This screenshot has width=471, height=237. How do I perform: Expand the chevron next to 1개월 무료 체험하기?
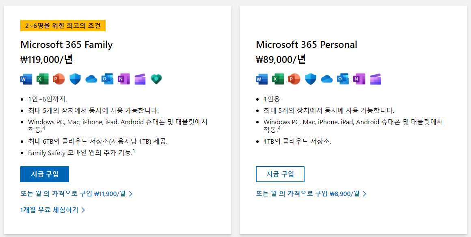(x=83, y=210)
